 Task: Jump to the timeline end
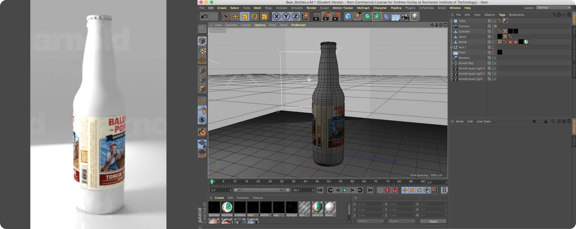point(370,190)
